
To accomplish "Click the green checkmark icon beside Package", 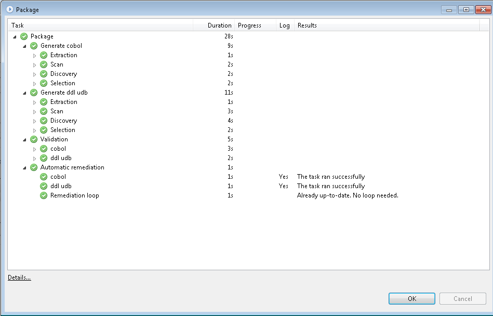I will tap(24, 36).
